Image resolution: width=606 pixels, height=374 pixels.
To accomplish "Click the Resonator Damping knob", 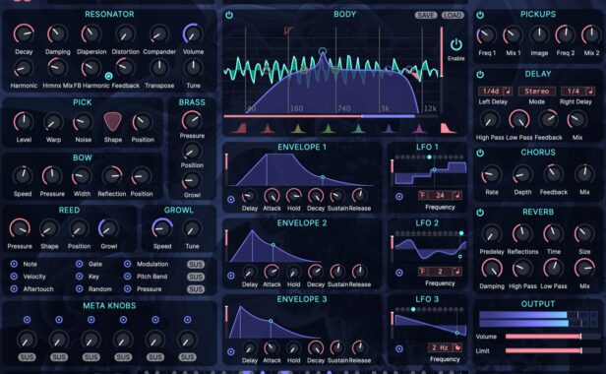I will click(x=57, y=33).
